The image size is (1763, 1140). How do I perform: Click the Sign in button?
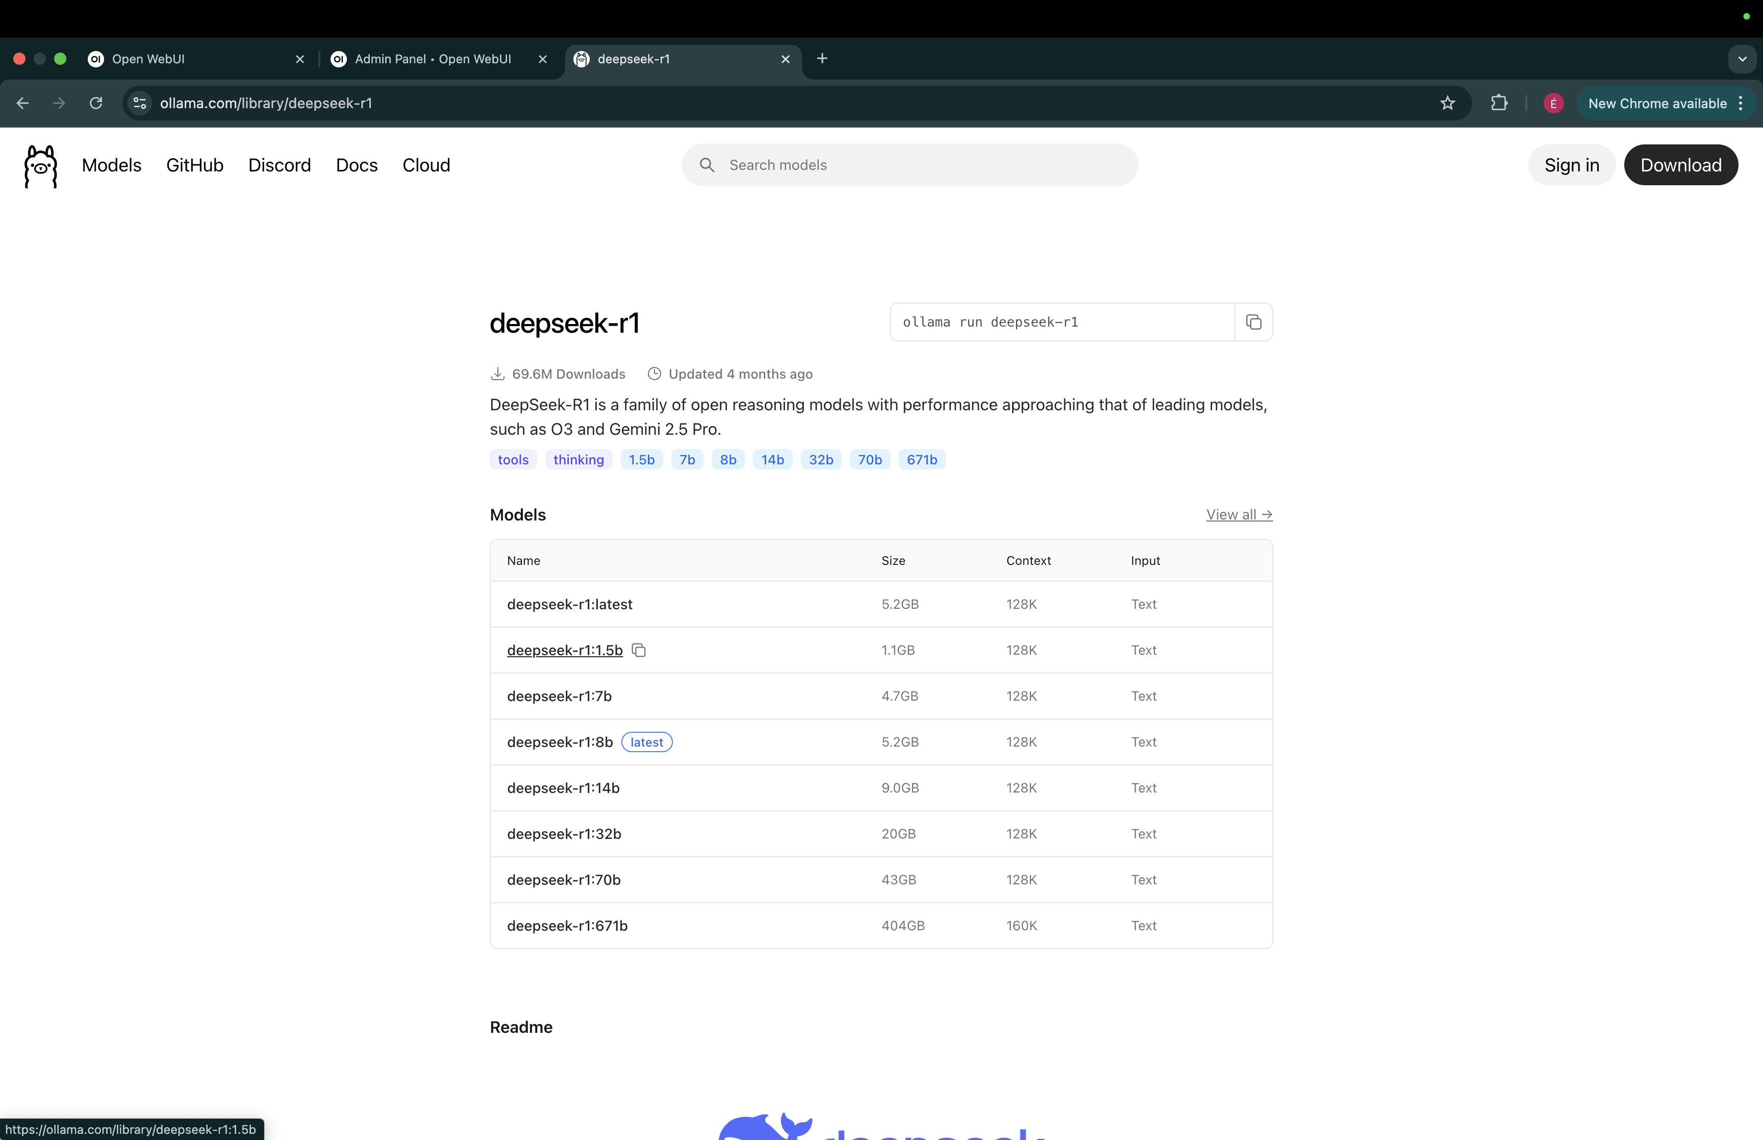click(x=1571, y=165)
